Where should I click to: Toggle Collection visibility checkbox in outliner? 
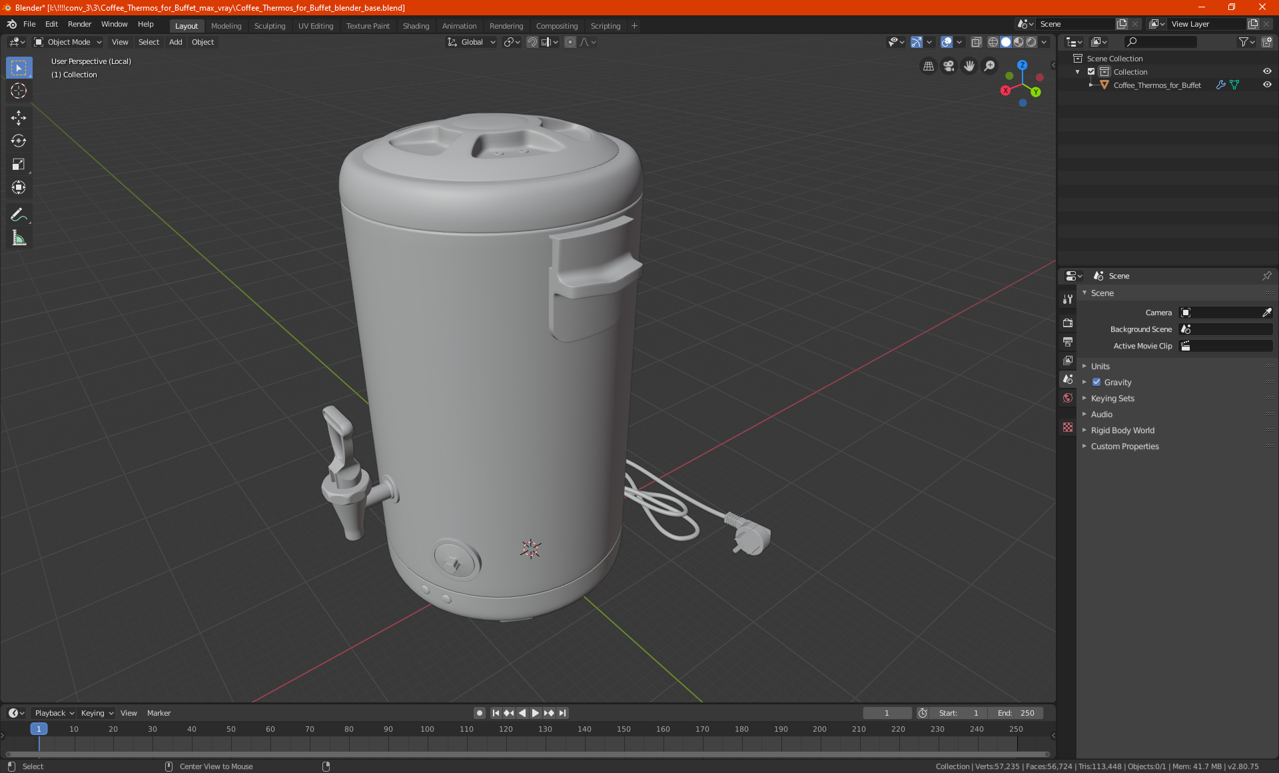pos(1094,71)
